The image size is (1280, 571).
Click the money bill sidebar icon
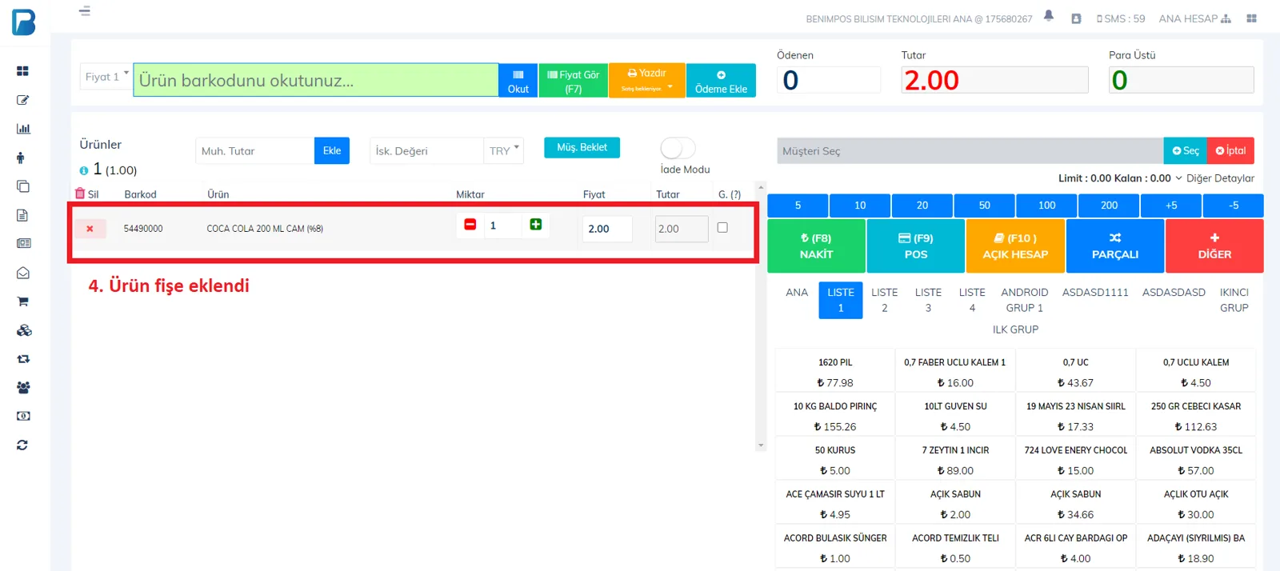point(23,416)
